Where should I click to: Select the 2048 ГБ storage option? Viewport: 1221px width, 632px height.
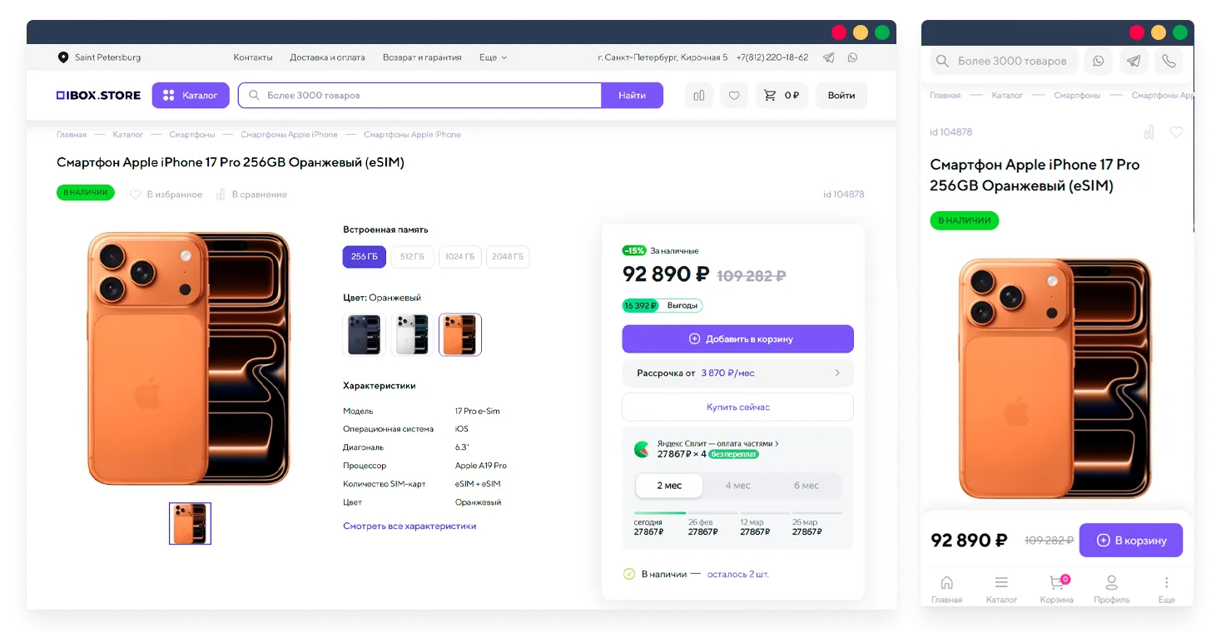coord(508,257)
